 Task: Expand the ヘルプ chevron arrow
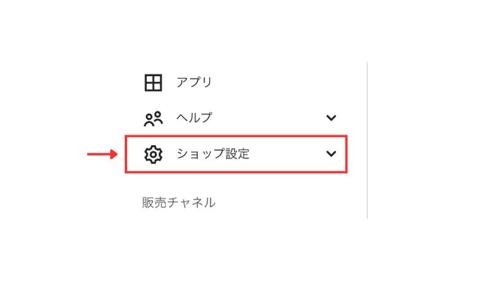coord(331,118)
